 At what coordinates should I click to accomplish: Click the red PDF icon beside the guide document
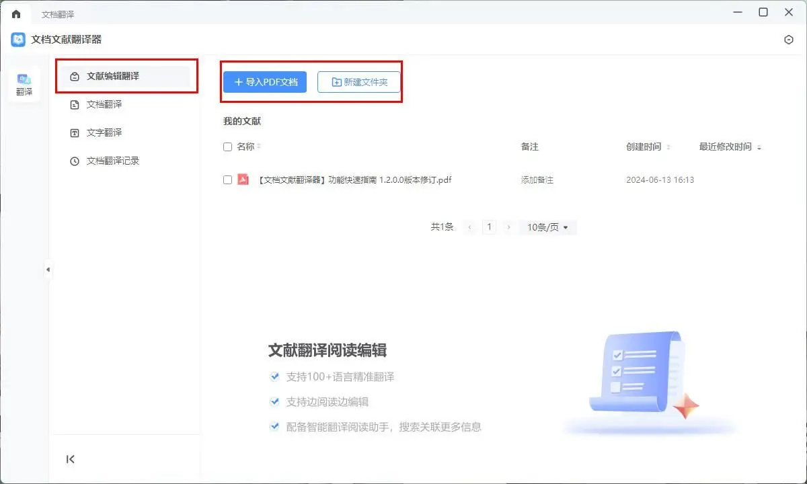(x=243, y=179)
